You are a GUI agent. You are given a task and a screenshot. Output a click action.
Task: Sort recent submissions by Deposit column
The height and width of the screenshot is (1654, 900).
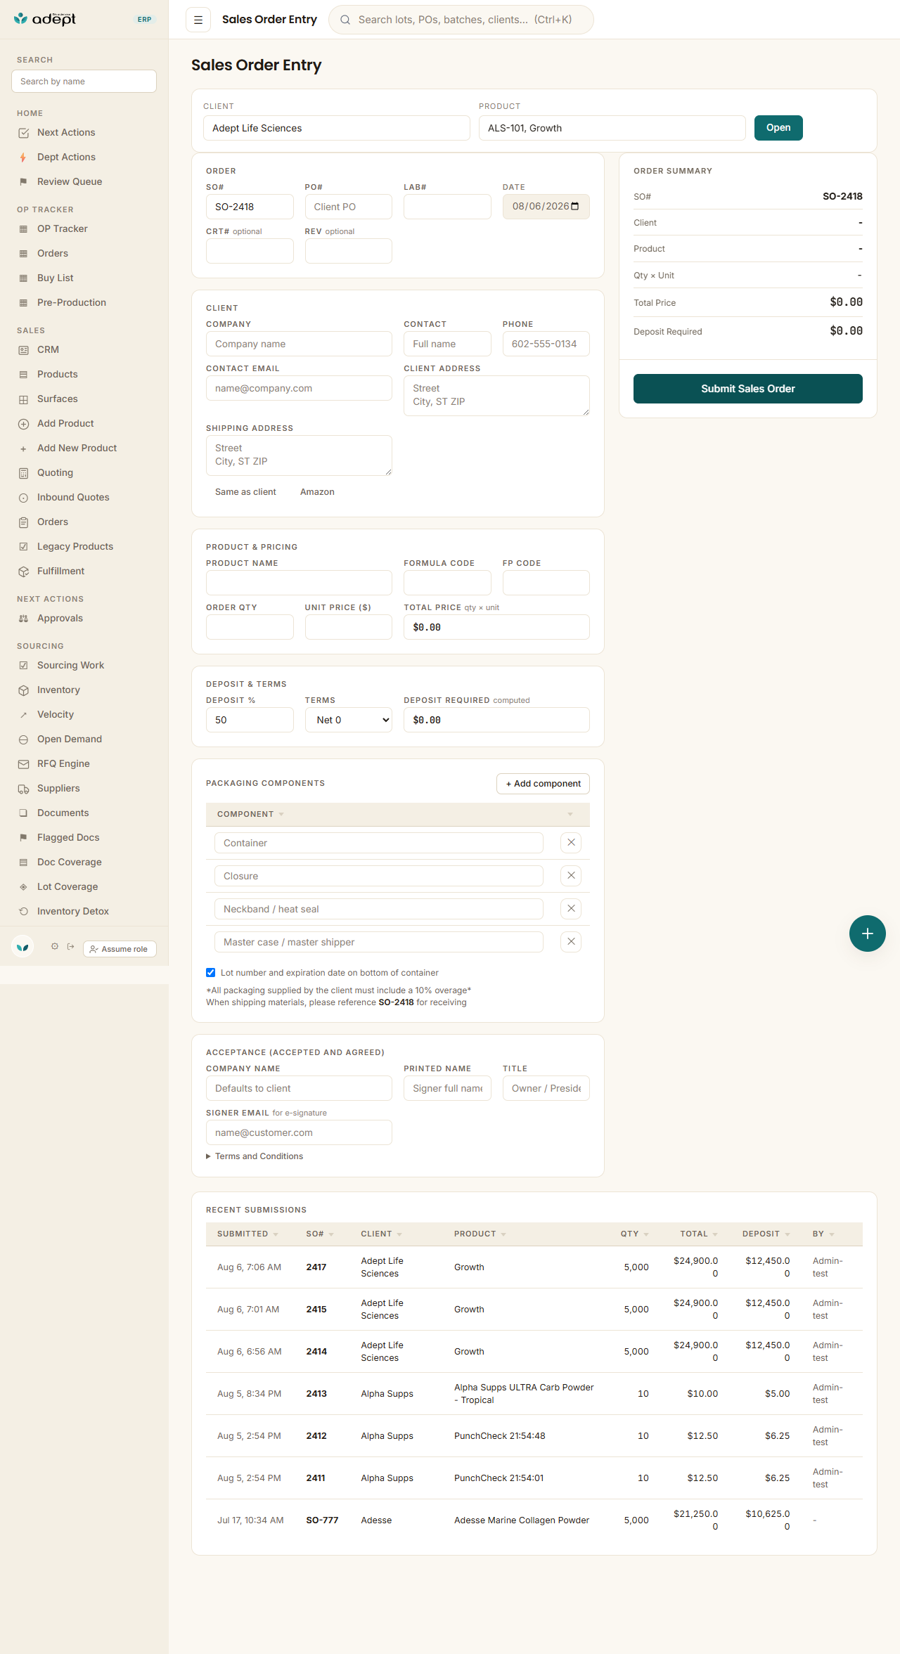[x=766, y=1234]
